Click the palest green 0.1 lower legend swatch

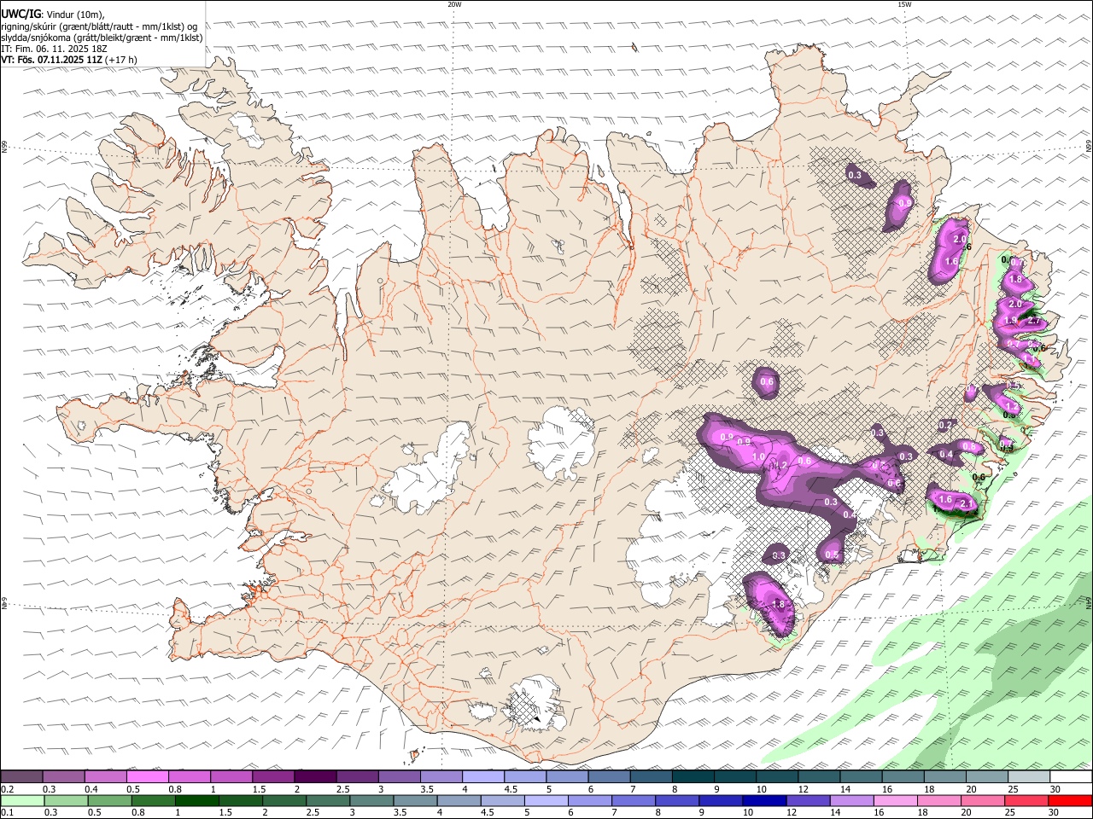tap(23, 800)
